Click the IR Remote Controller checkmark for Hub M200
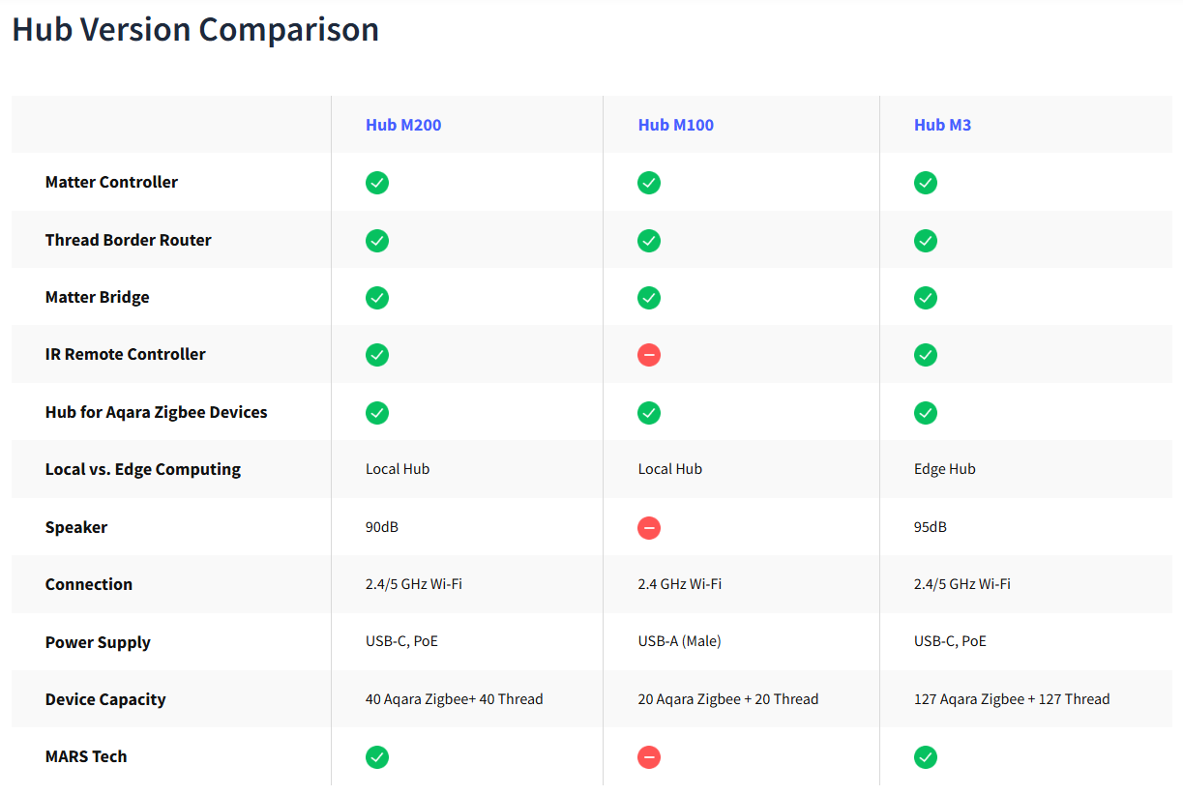This screenshot has height=795, width=1183. pos(377,355)
